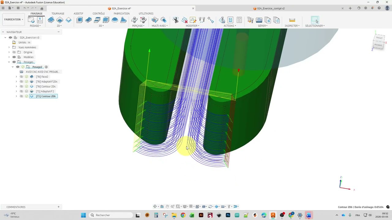Image resolution: width=392 pixels, height=220 pixels.
Task: Close the 02A_Exercice v4 document tab
Action: (x=193, y=8)
